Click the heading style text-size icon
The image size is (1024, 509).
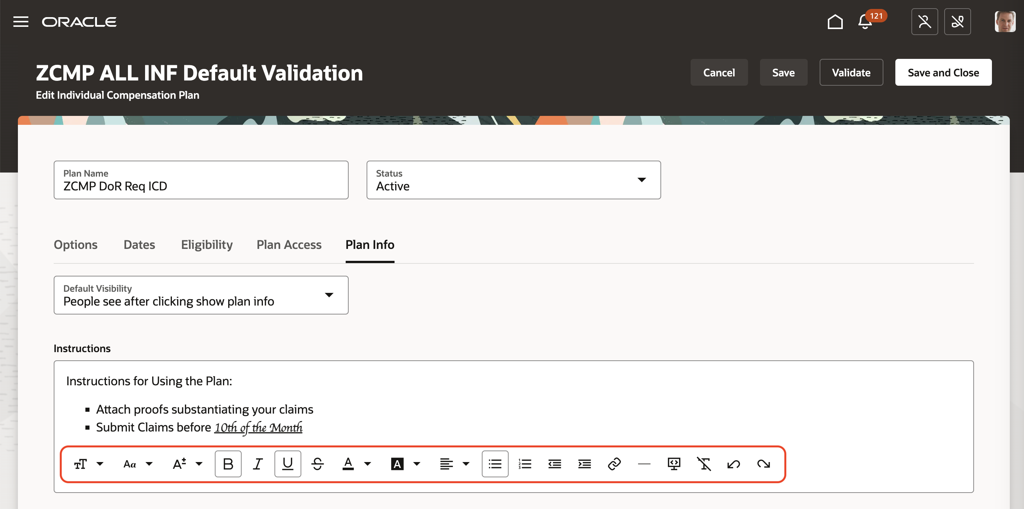point(80,464)
